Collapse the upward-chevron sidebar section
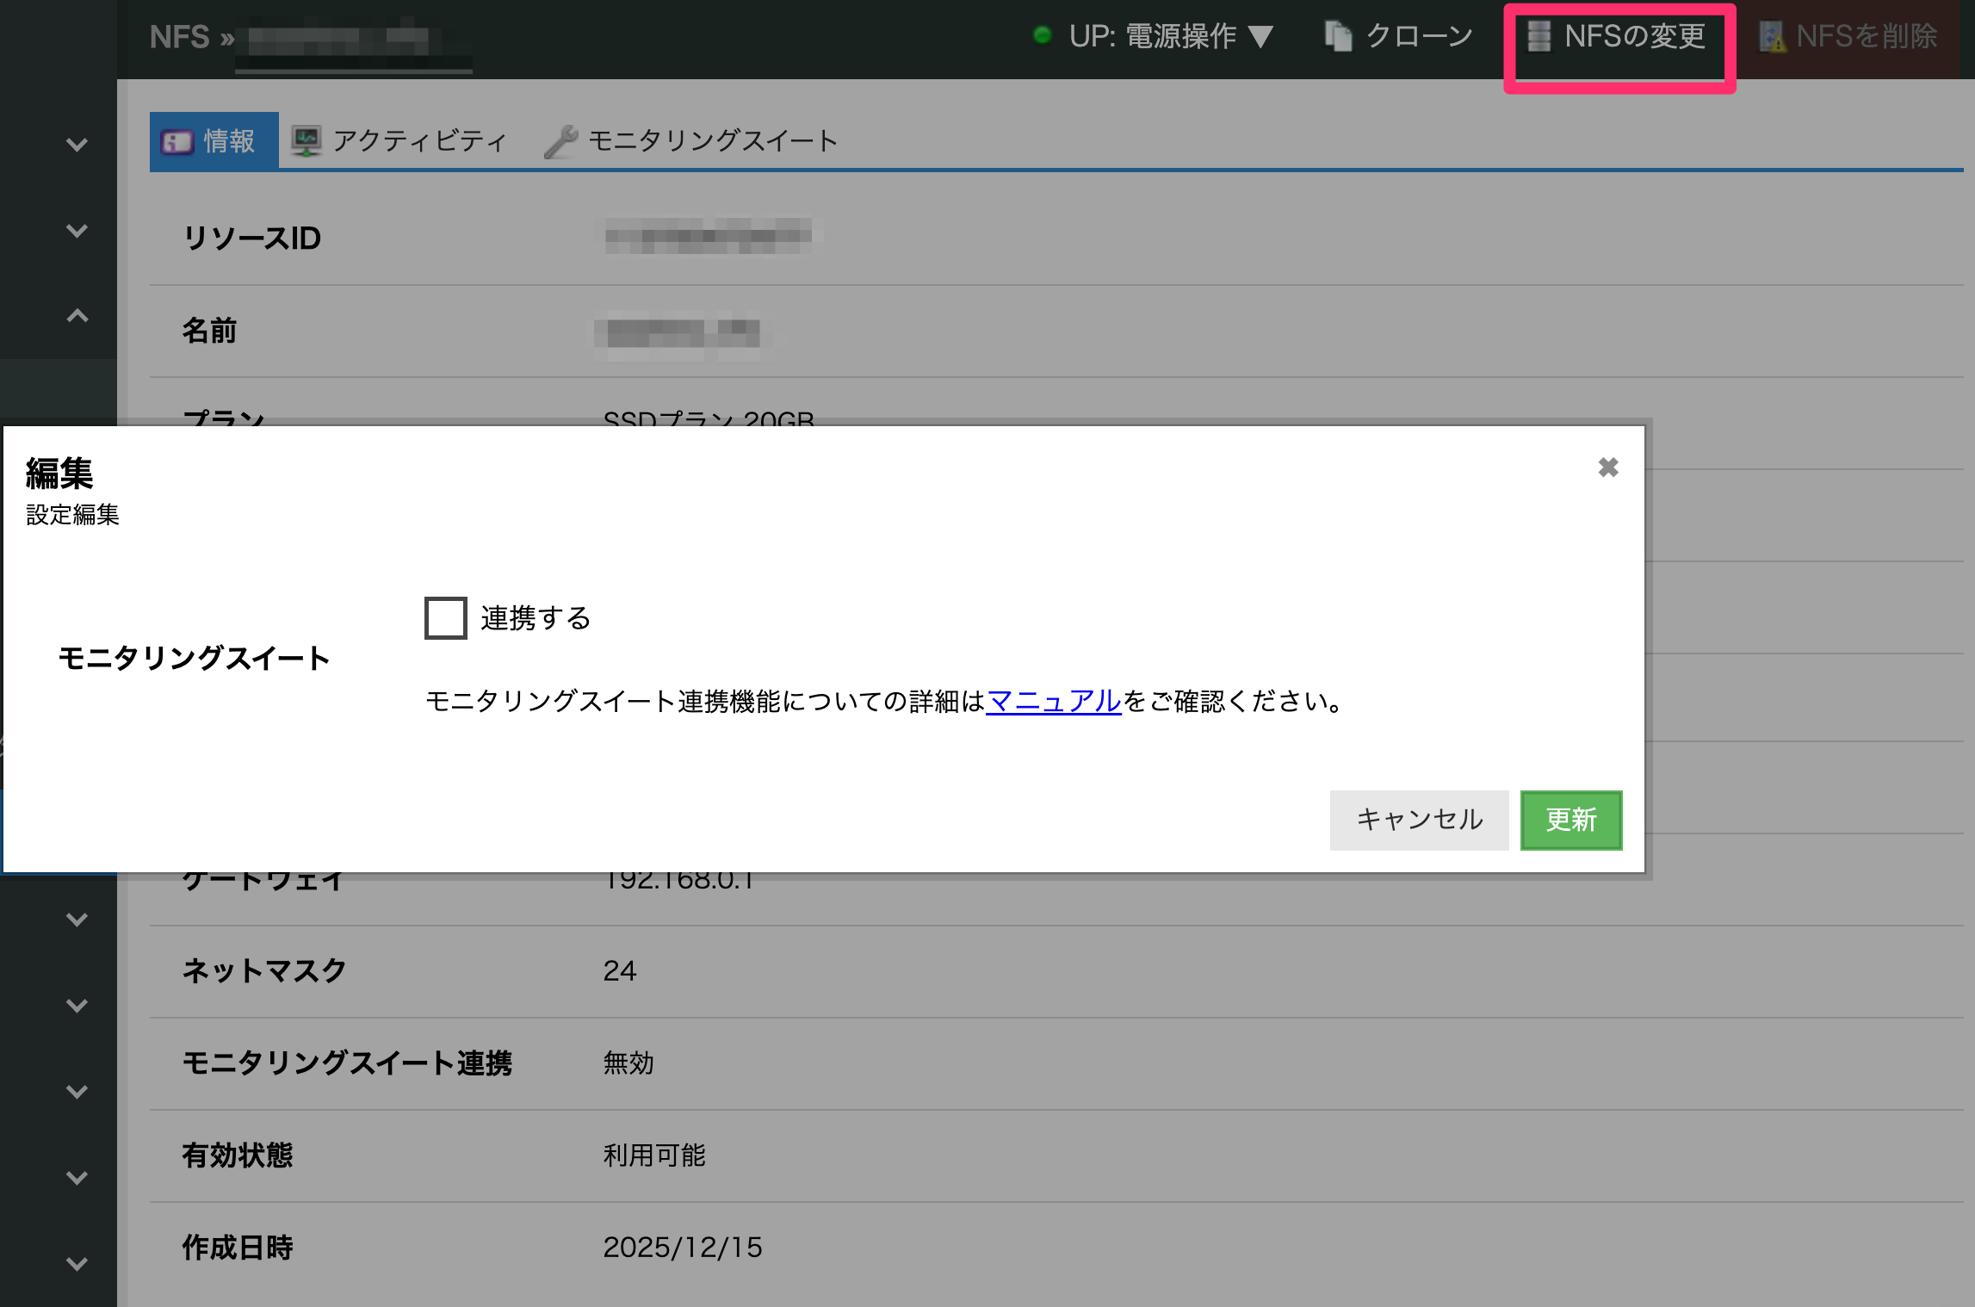The image size is (1975, 1307). [77, 316]
